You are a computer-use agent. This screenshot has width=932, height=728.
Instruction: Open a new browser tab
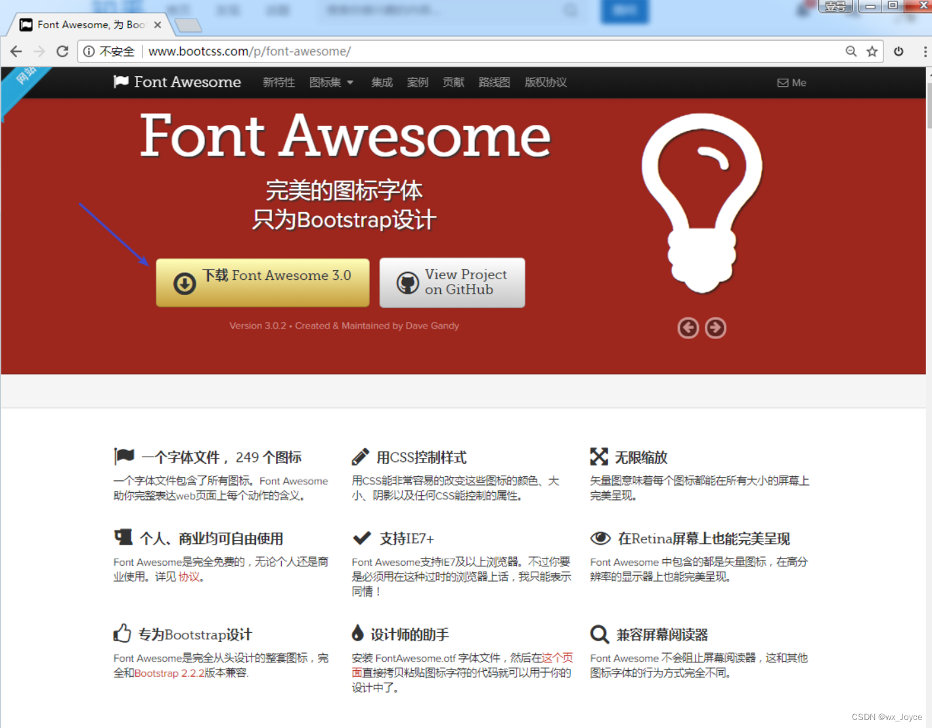[x=189, y=26]
